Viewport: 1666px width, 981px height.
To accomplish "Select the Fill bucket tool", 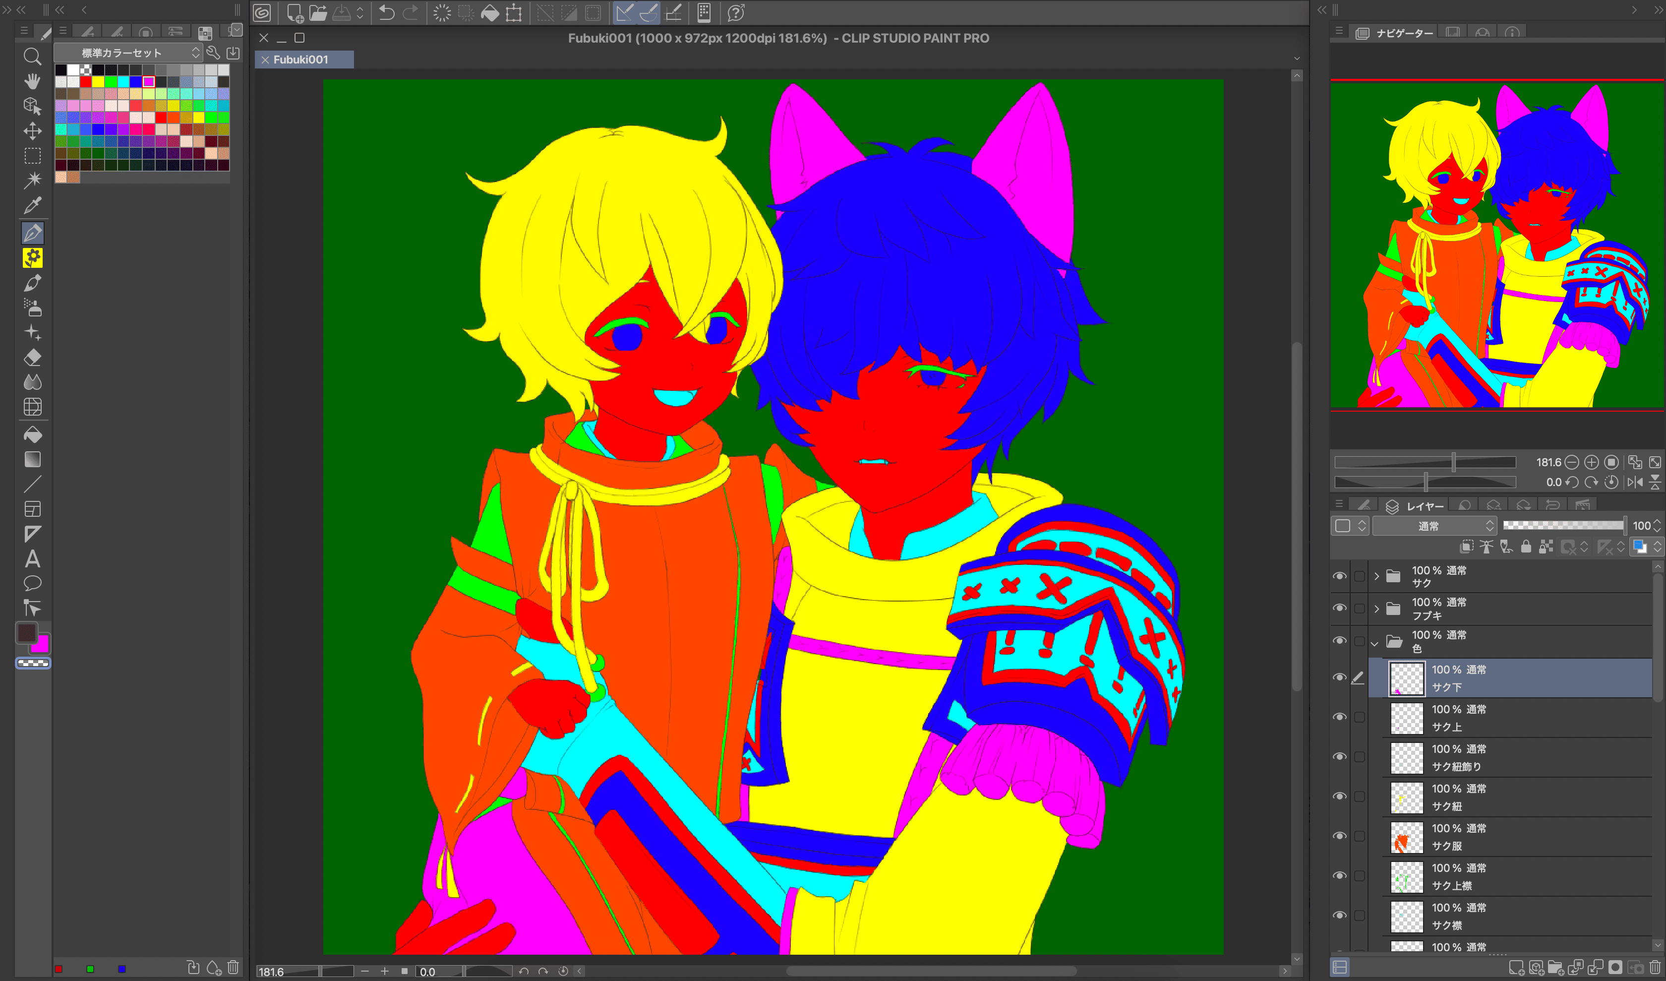I will [32, 435].
